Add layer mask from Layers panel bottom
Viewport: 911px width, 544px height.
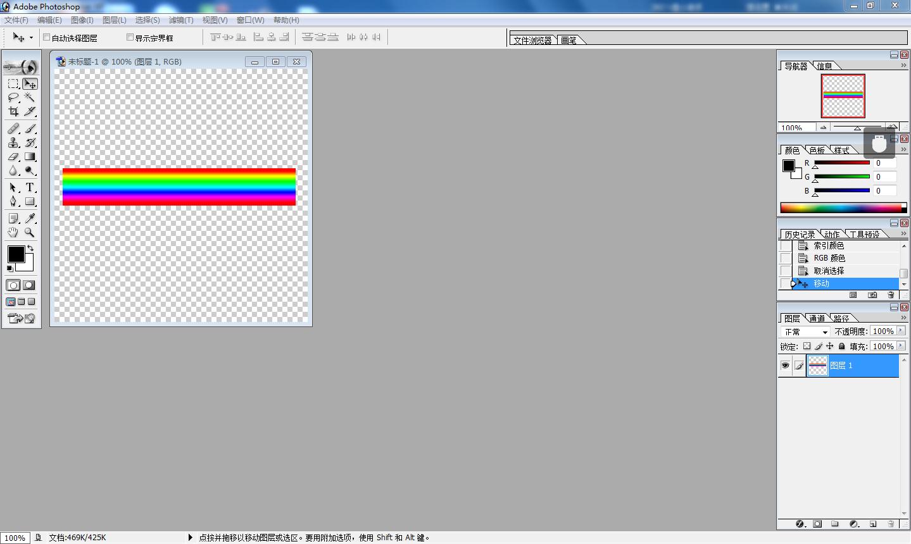(817, 524)
